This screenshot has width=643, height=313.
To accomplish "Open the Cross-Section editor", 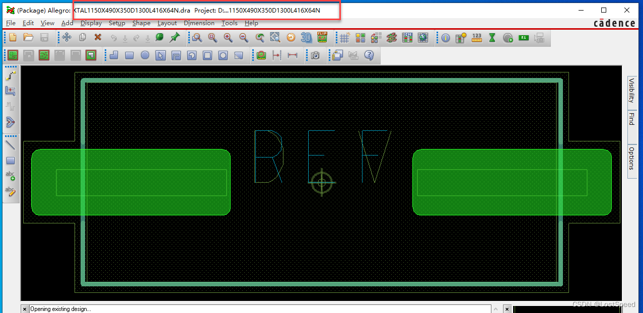I will point(392,38).
